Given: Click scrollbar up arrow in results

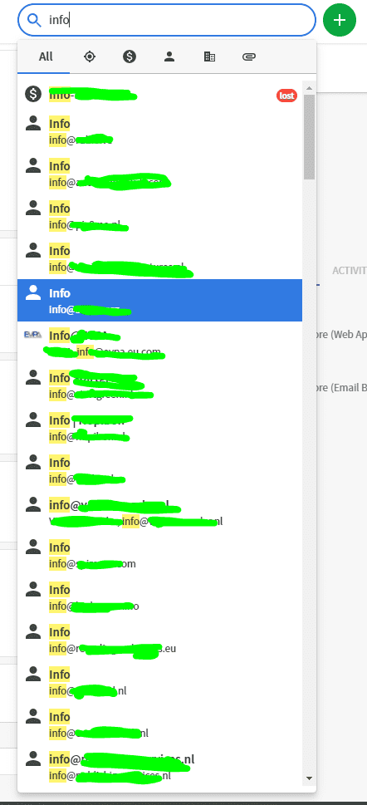Looking at the screenshot, I should (309, 87).
